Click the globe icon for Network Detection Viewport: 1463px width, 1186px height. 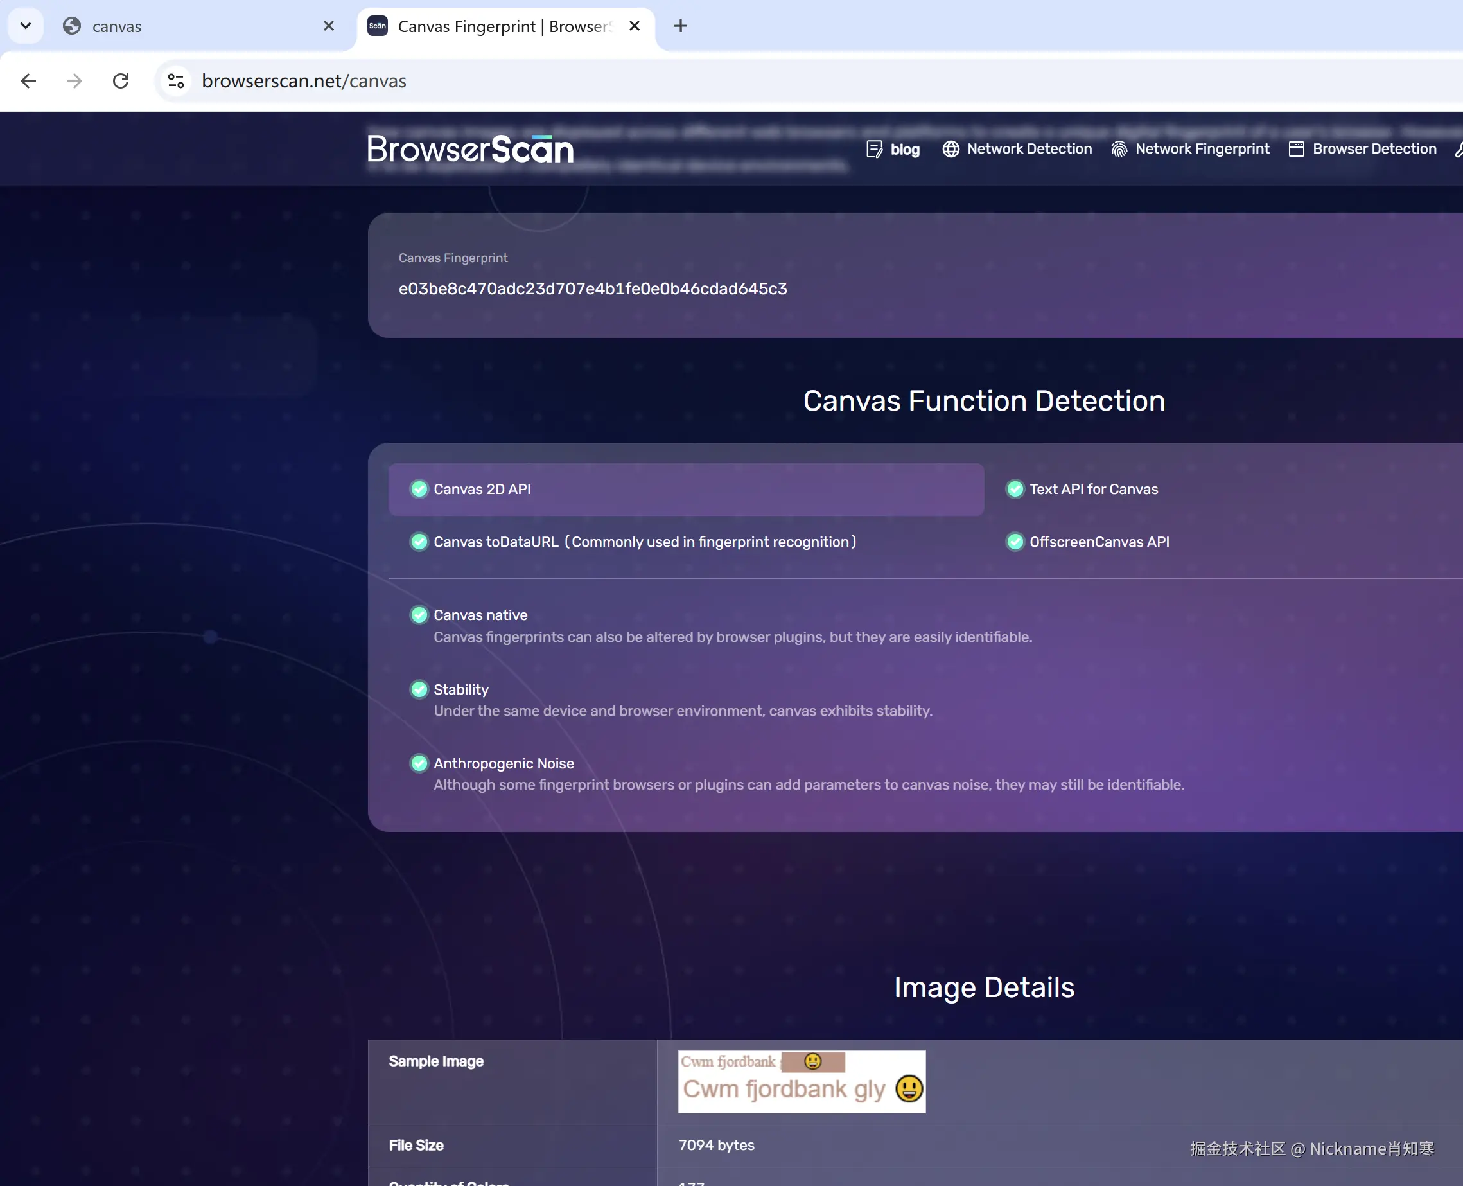click(x=951, y=149)
